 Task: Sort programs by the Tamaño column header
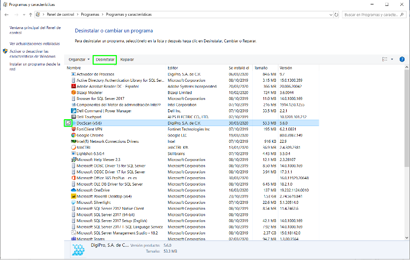[261, 67]
